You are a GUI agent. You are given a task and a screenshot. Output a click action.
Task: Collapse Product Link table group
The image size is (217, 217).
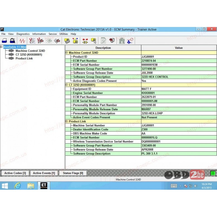[66, 121]
